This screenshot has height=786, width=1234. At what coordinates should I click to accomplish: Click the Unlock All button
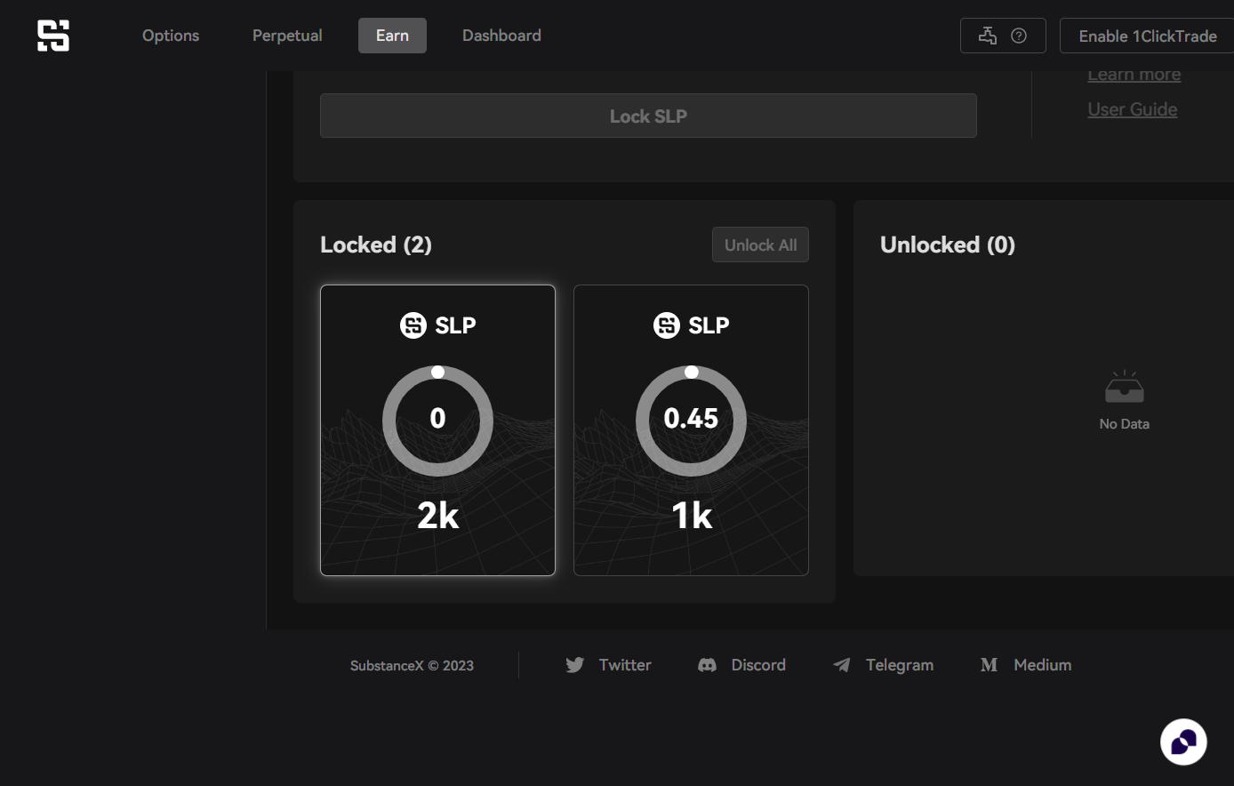[x=760, y=245]
